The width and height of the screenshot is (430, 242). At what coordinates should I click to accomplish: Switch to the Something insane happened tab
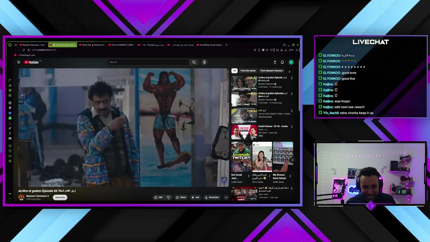(210, 45)
